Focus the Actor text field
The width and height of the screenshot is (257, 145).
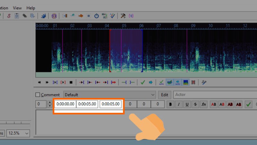coord(215,95)
